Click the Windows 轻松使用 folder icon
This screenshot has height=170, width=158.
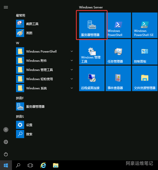(20, 79)
